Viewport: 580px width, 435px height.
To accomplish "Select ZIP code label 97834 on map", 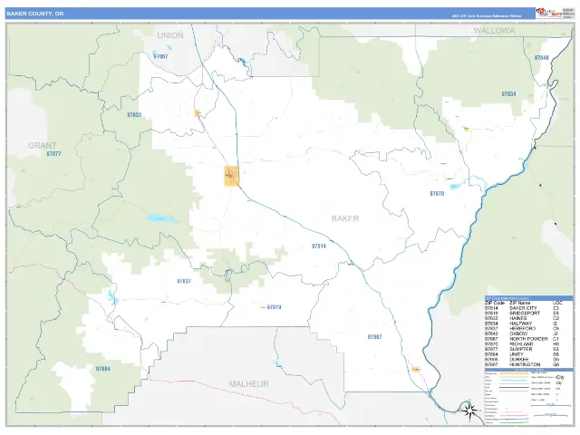I will pos(508,94).
